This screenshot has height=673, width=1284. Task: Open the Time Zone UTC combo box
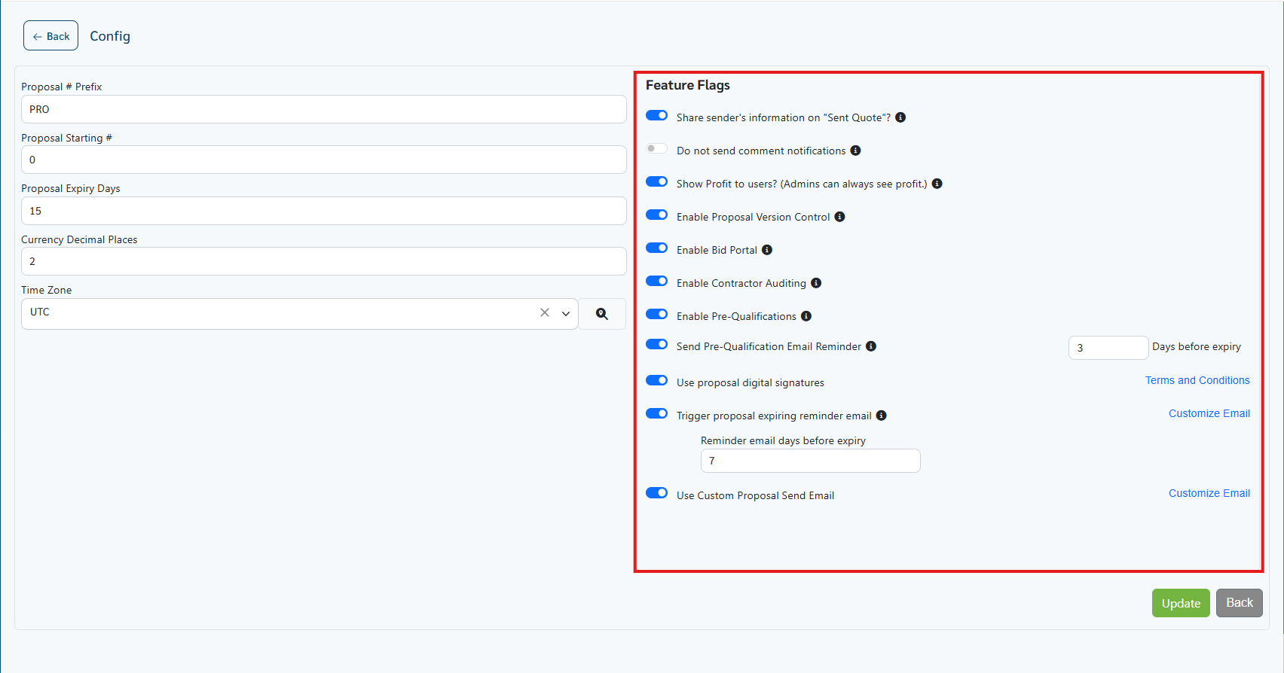279,313
